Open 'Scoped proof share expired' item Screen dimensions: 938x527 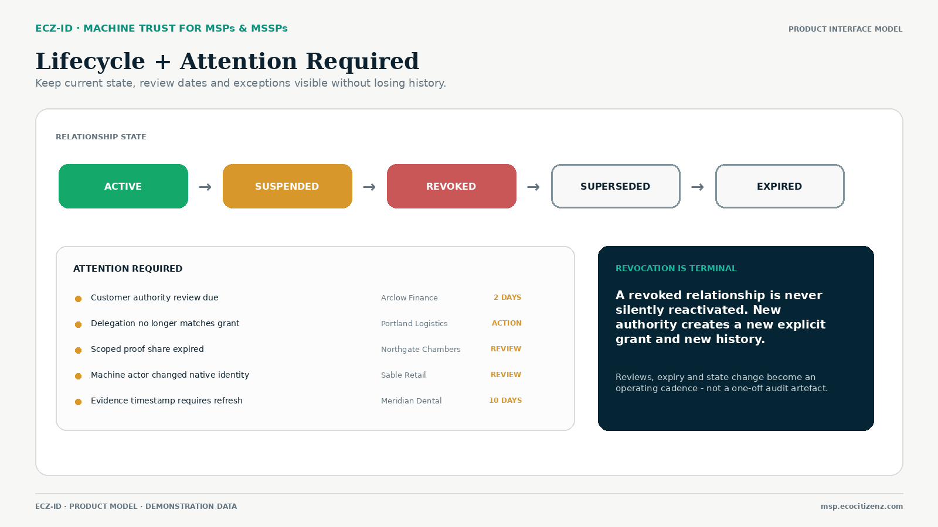tap(147, 349)
